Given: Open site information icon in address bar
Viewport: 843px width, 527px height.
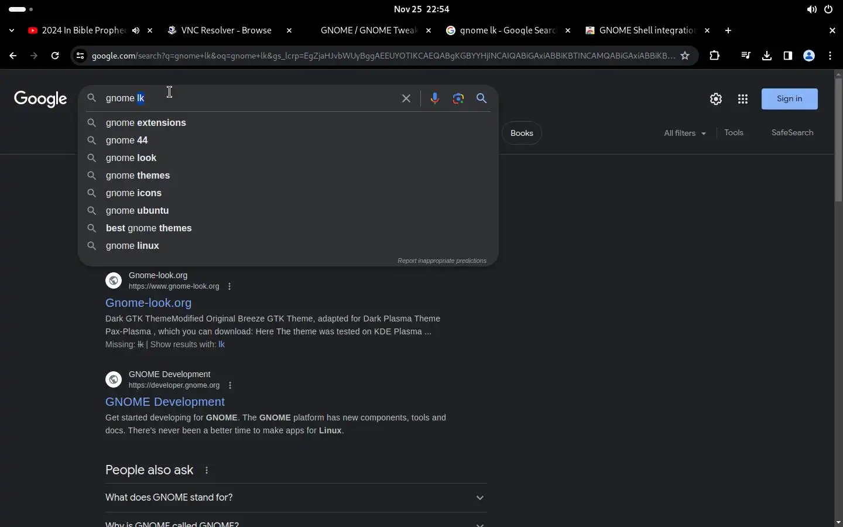Looking at the screenshot, I should coord(80,56).
